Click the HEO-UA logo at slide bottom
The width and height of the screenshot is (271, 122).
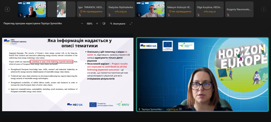75,104
